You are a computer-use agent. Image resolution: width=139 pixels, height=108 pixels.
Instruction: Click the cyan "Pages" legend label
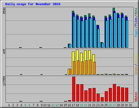point(136,33)
